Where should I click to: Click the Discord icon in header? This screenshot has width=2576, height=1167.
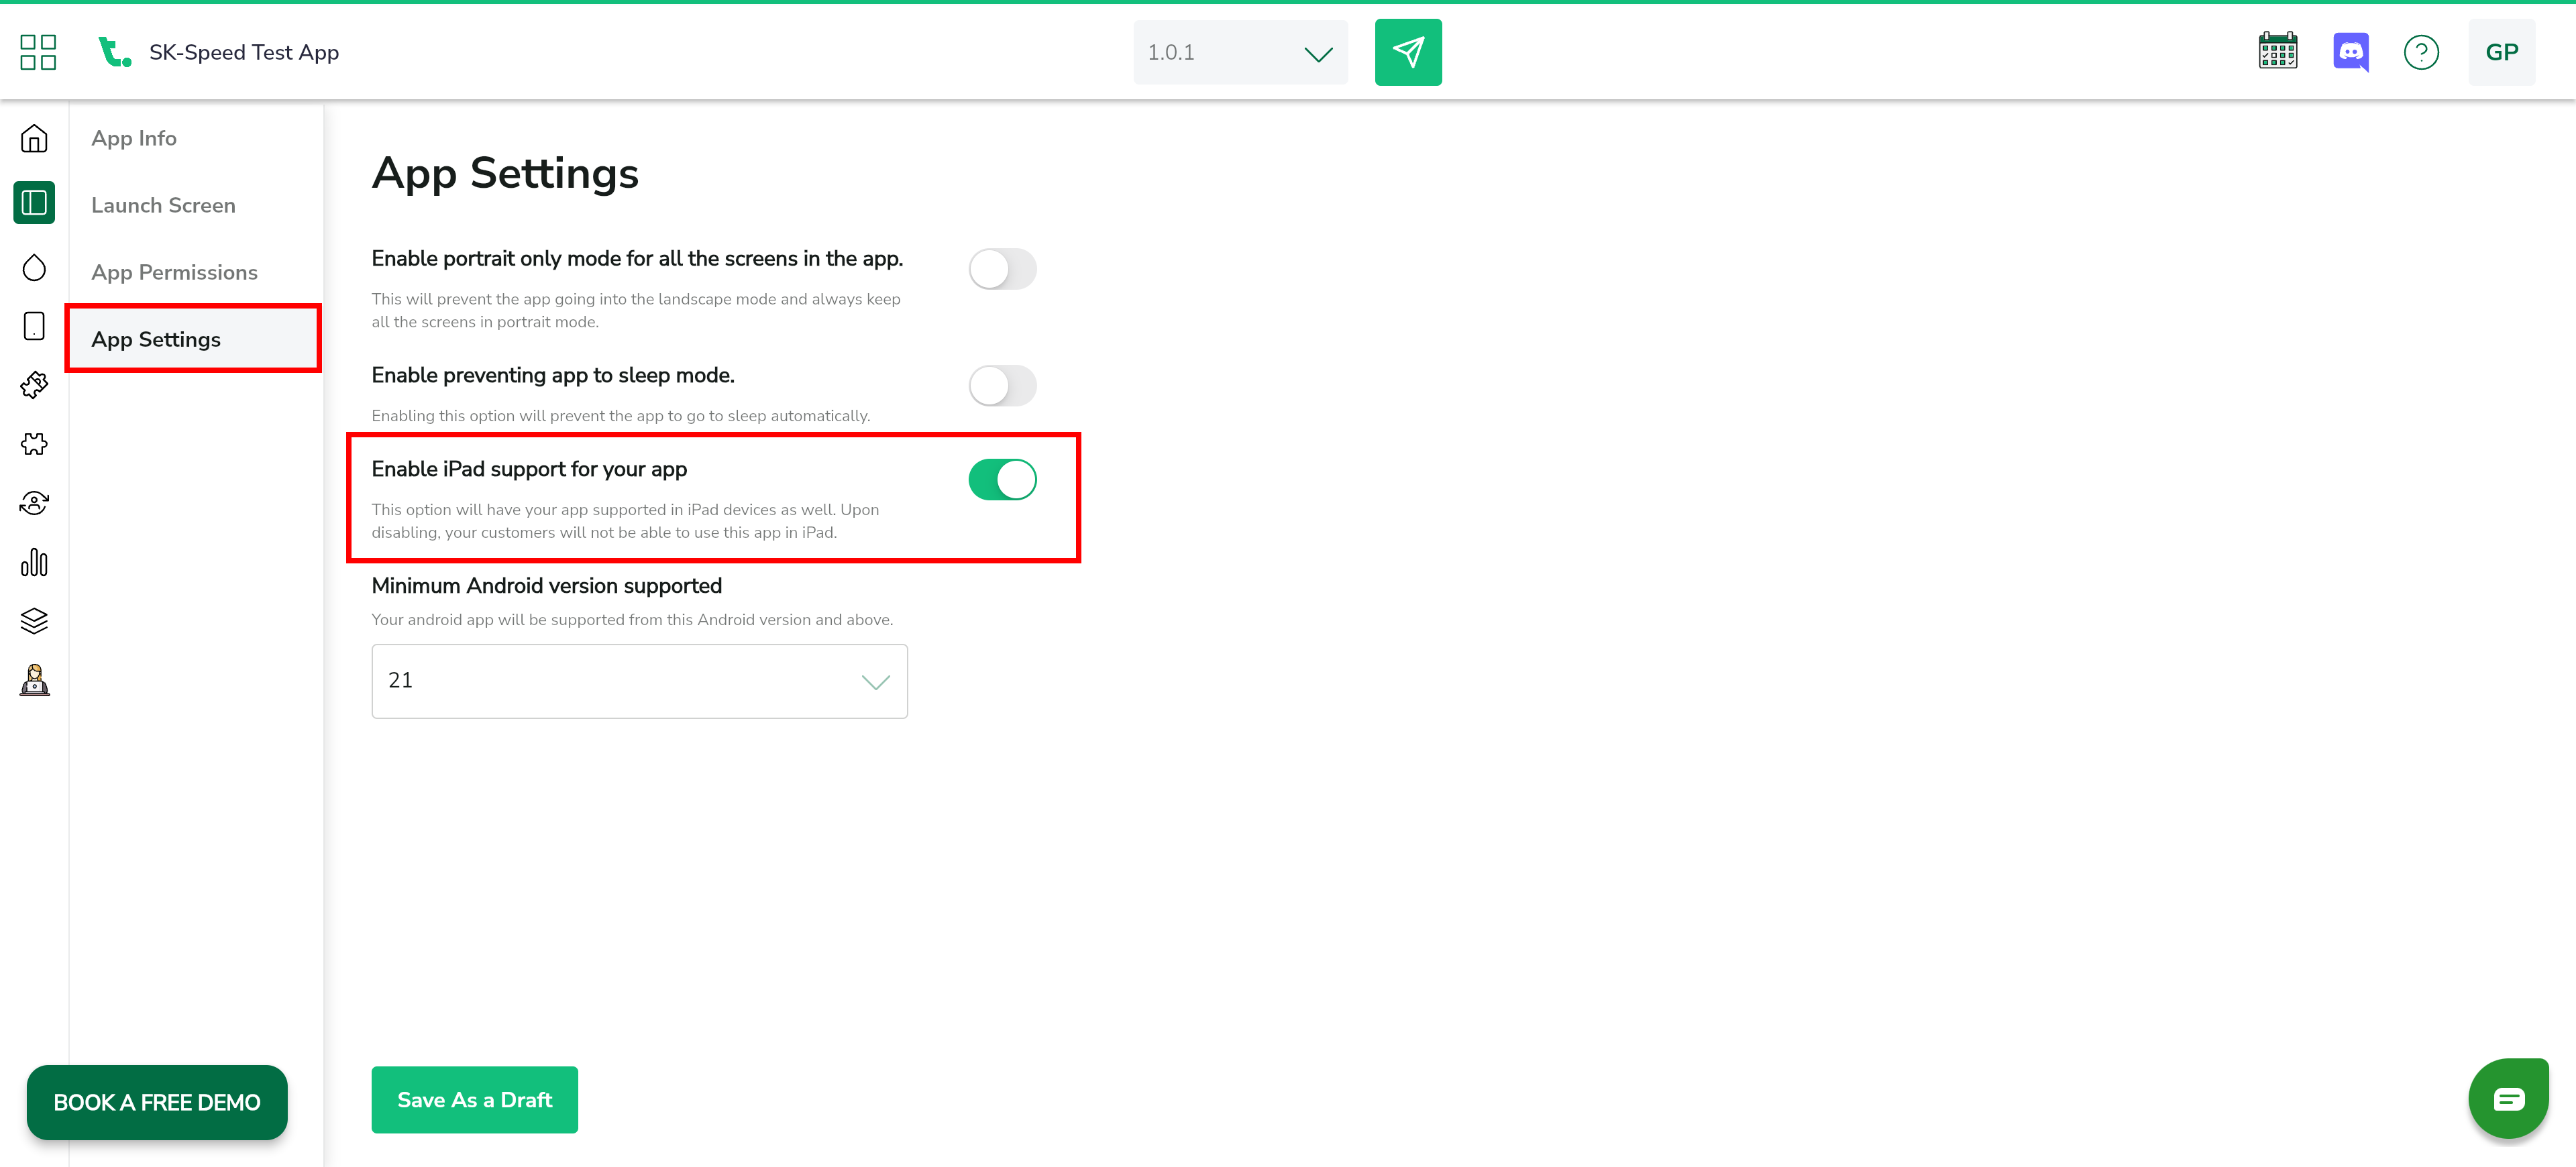(2350, 52)
